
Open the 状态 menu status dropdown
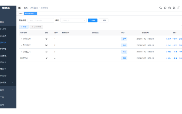coord(74,21)
